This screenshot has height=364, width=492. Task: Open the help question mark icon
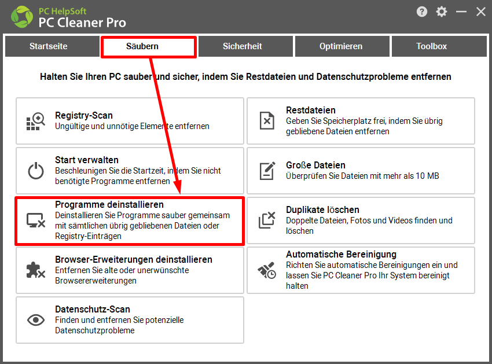(x=422, y=12)
